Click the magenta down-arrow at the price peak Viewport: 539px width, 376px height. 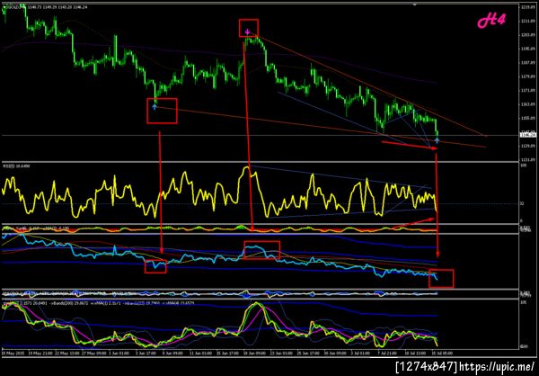(x=248, y=32)
